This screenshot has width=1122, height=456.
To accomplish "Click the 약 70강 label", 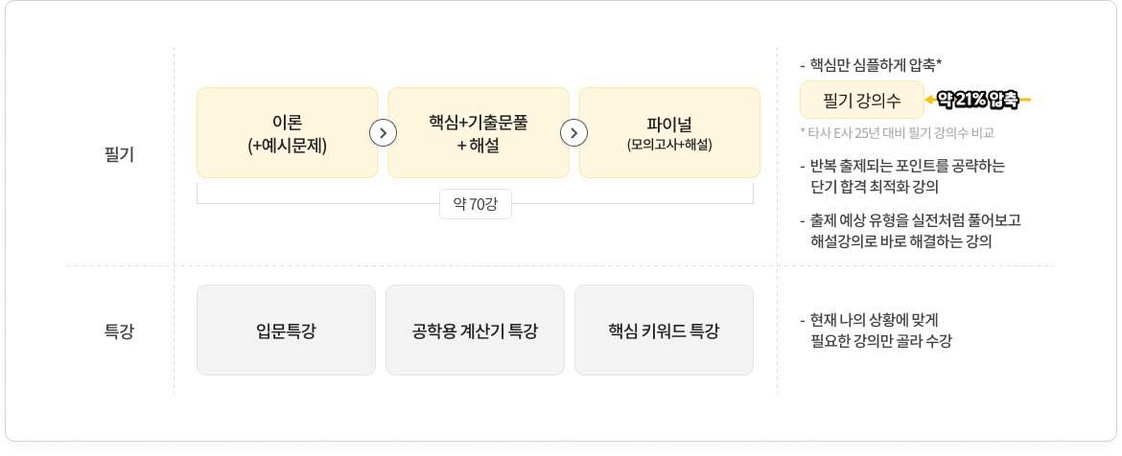I will coord(475,203).
